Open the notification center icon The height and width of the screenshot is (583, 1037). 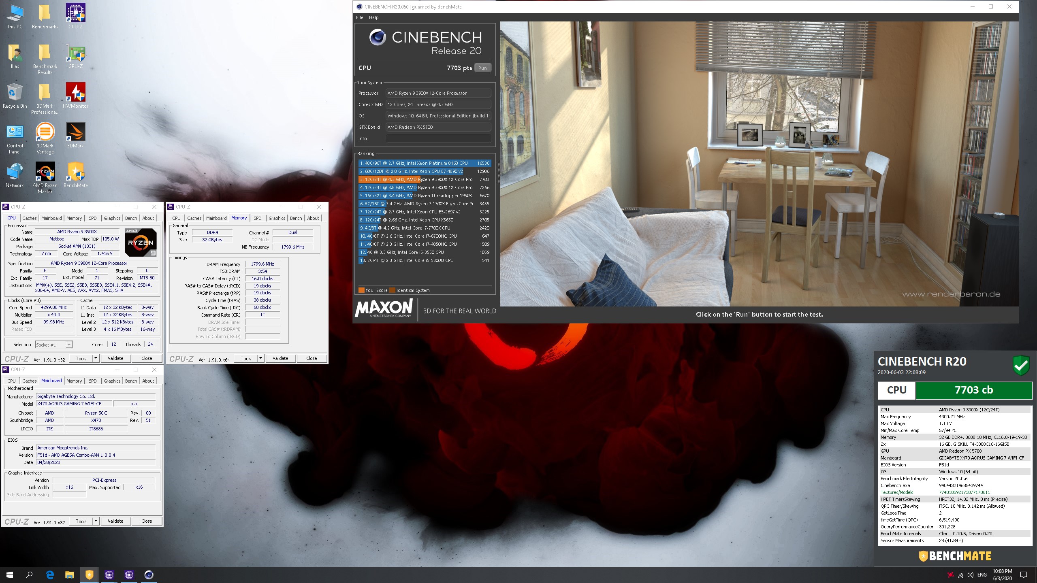pyautogui.click(x=1024, y=574)
